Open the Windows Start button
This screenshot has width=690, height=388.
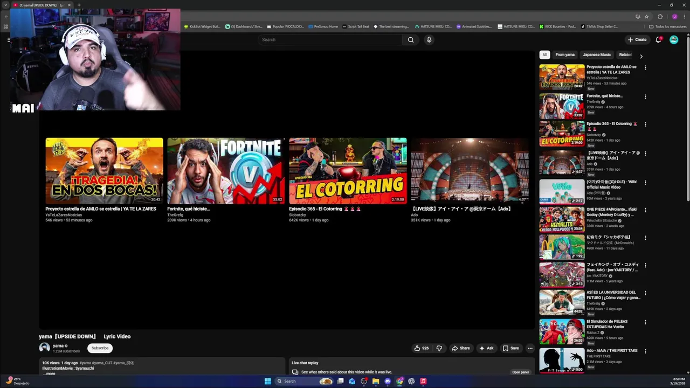[267, 381]
